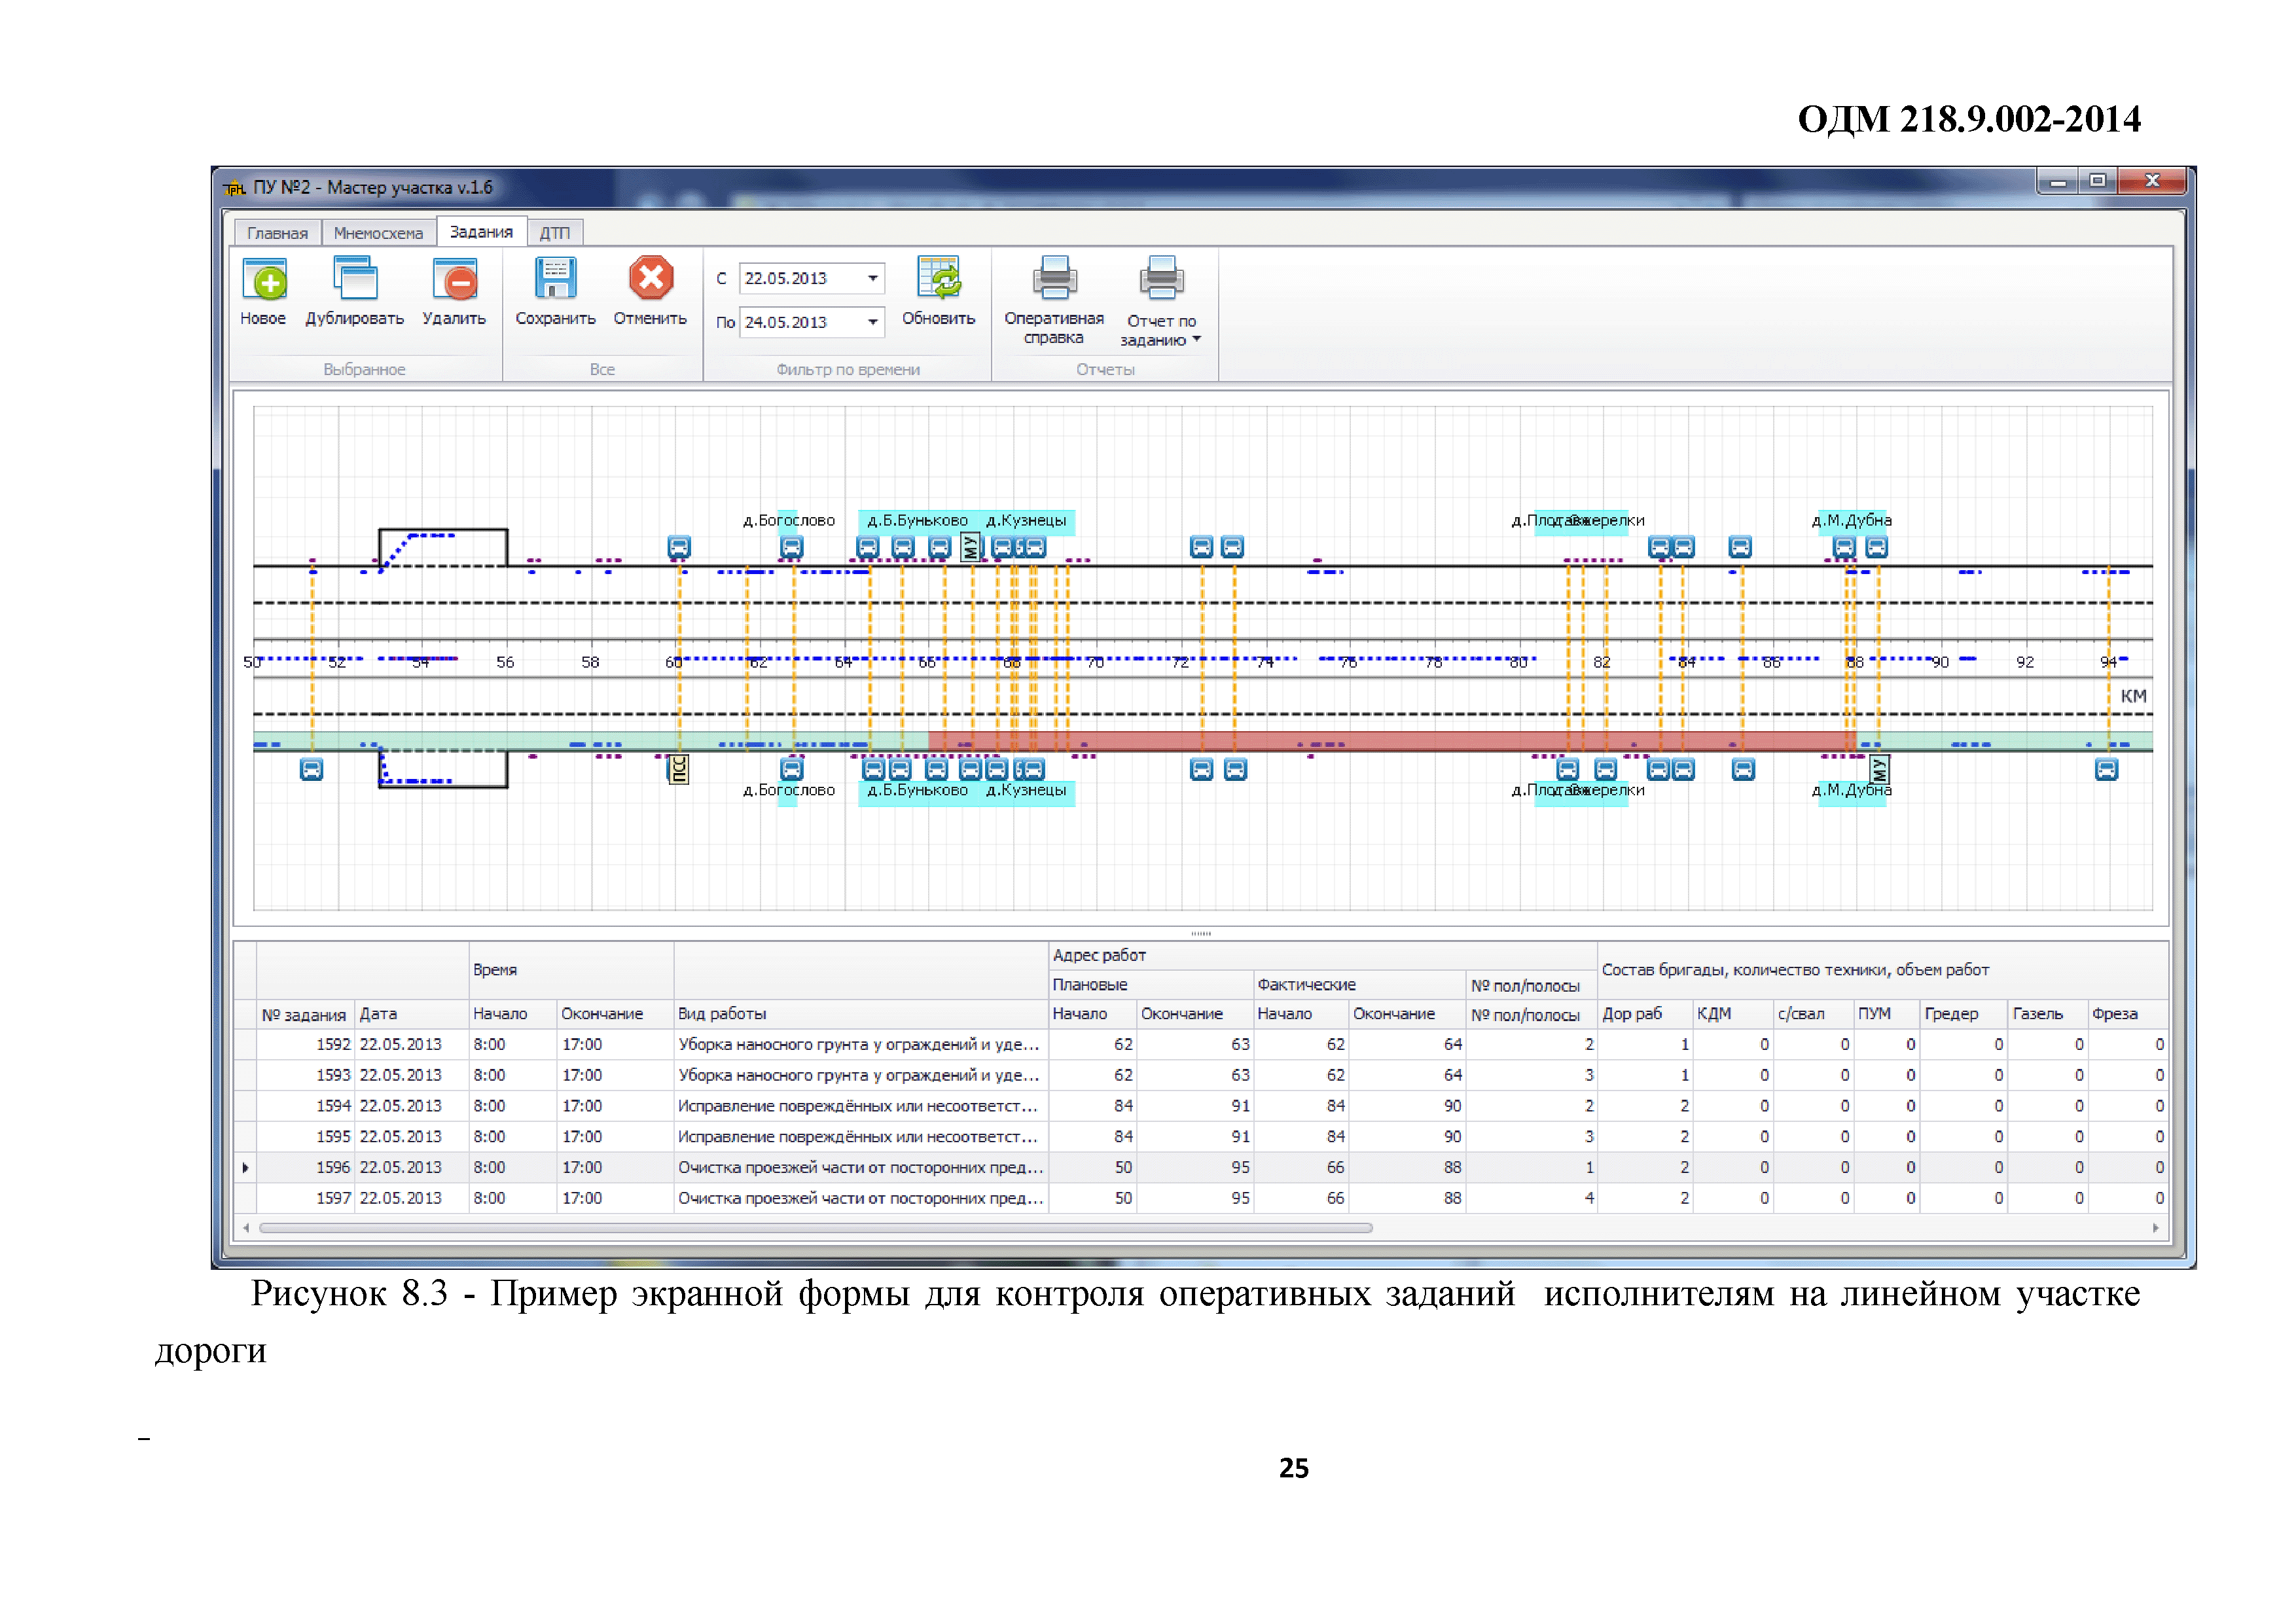Switch to the ДТП tab
Image resolution: width=2296 pixels, height=1624 pixels.
554,234
